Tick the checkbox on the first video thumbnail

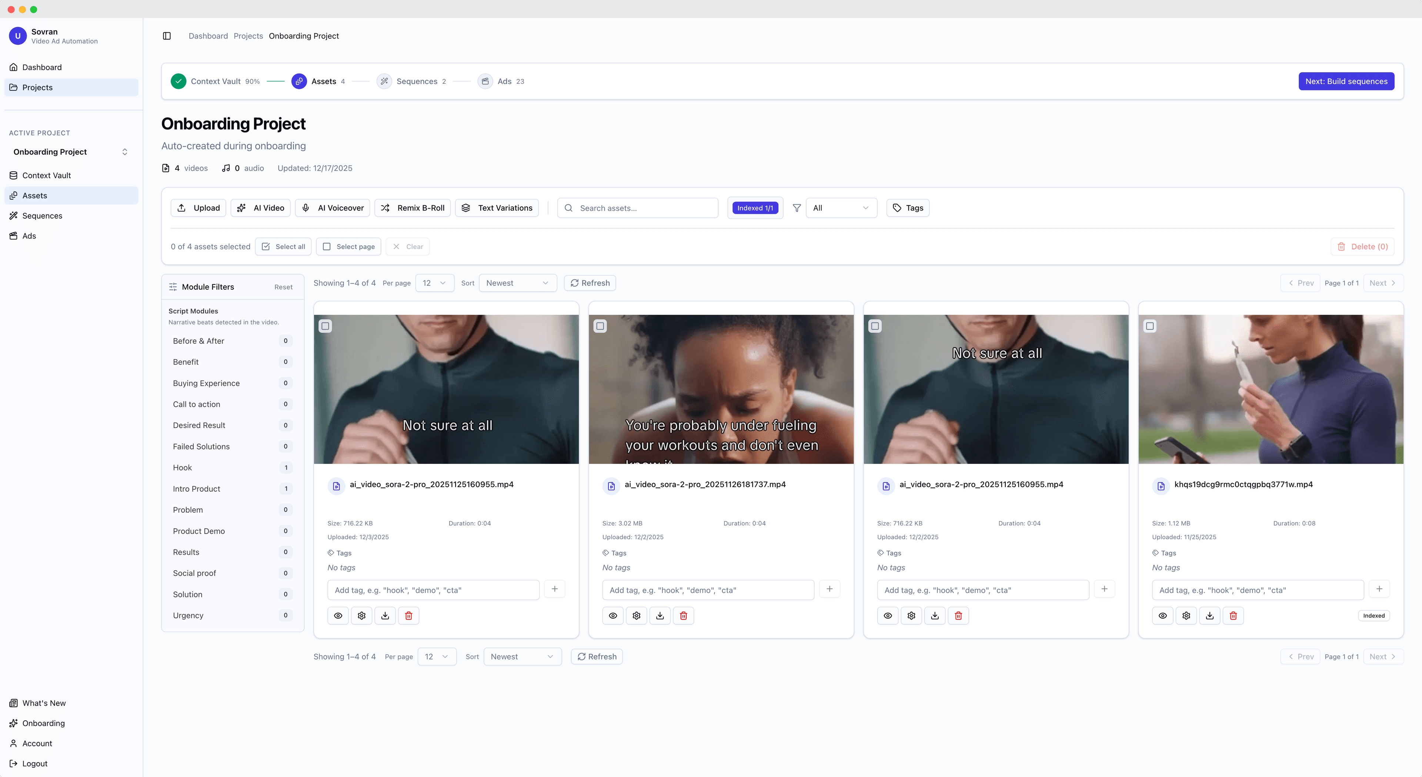325,326
